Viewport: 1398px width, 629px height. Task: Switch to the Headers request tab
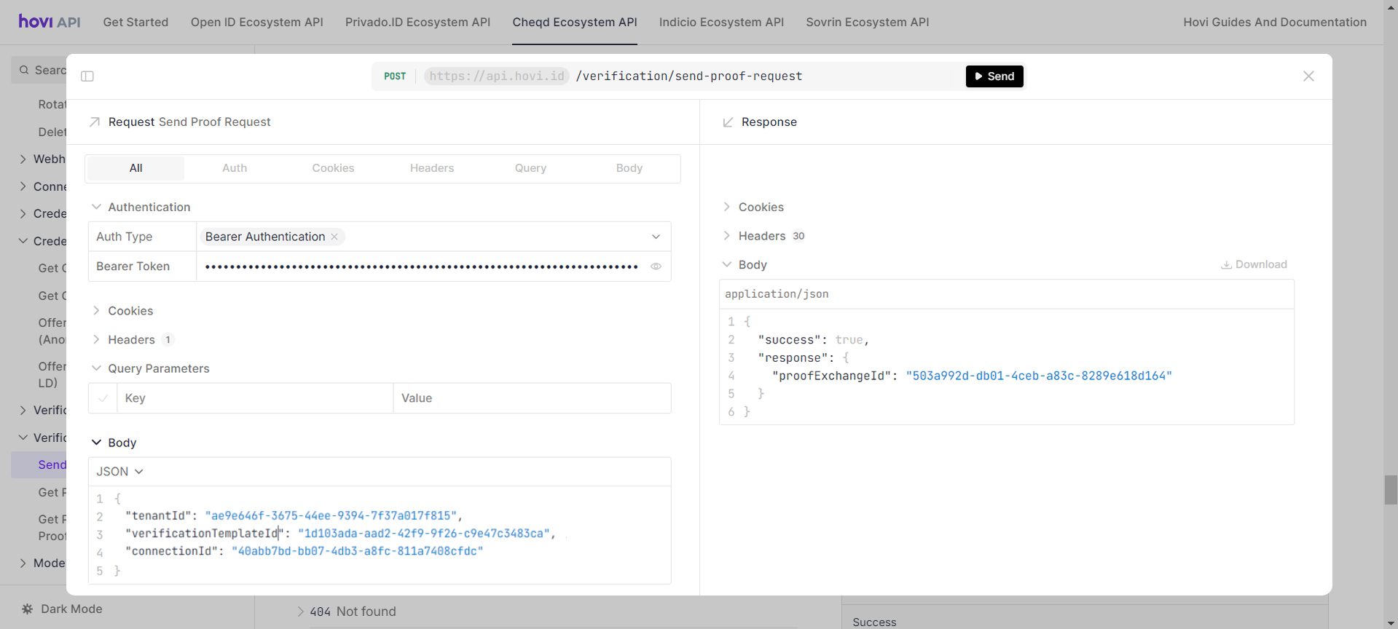click(431, 168)
